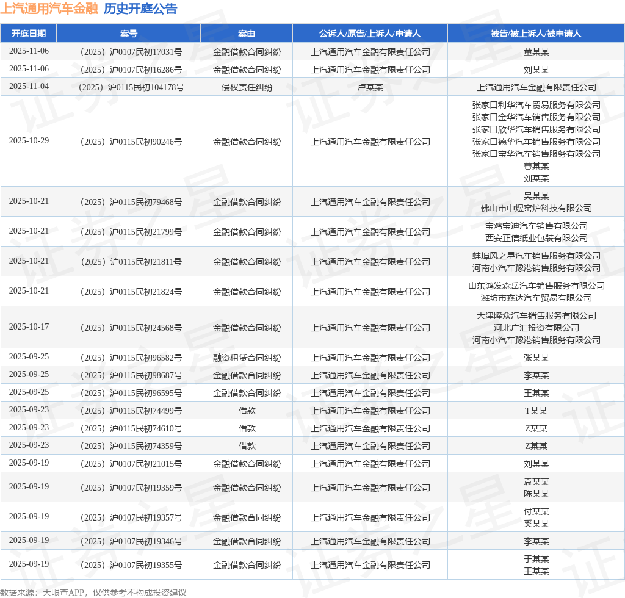Click defendant 董某某

536,52
